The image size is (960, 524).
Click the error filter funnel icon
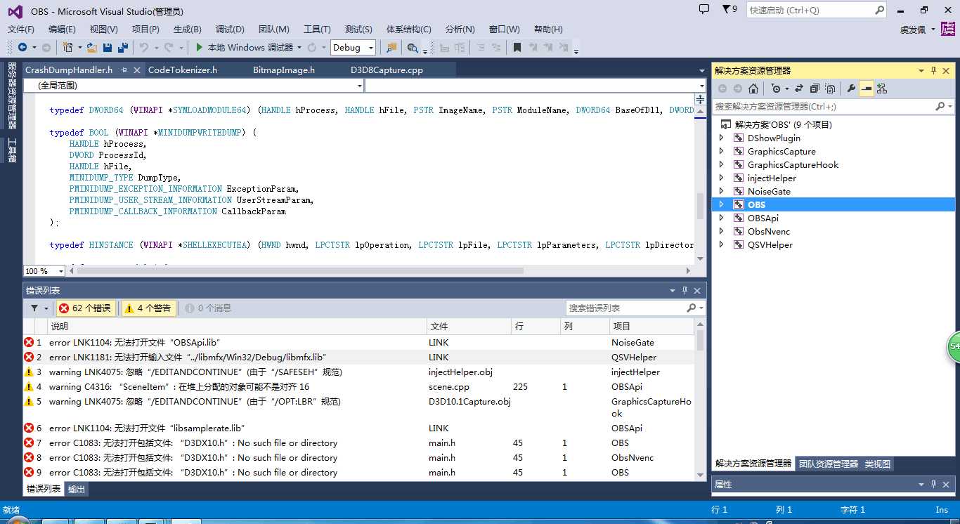point(34,308)
